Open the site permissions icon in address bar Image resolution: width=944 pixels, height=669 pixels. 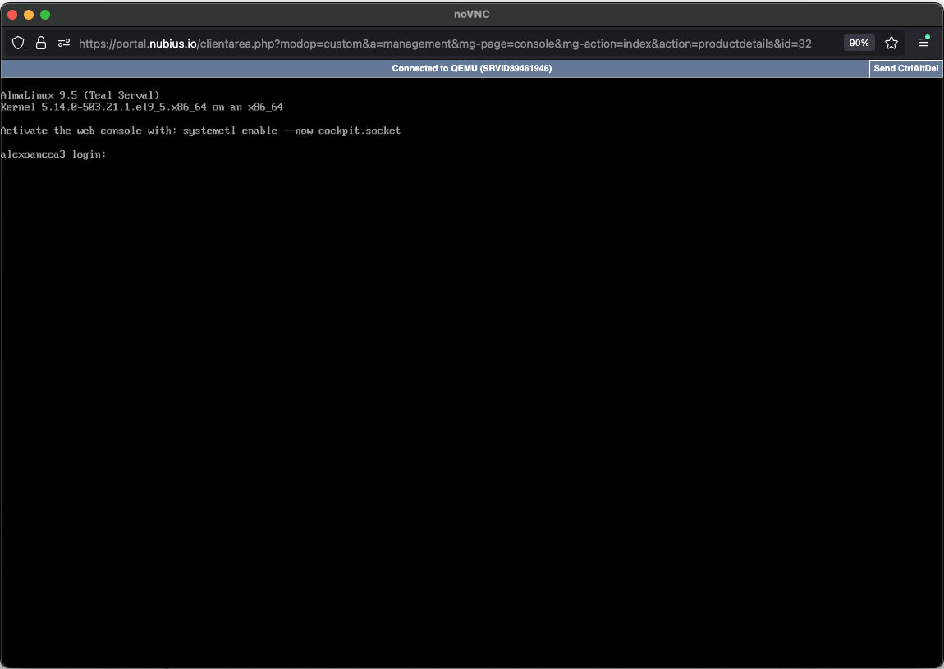[x=64, y=43]
